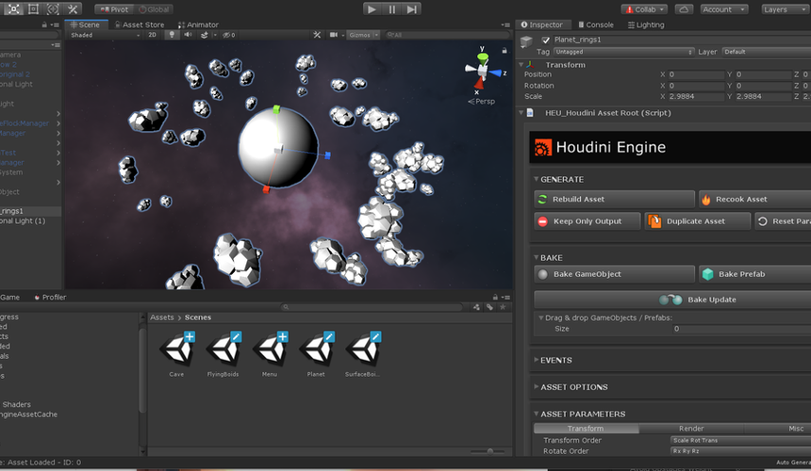Open the Shaded draw mode dropdown
This screenshot has width=811, height=471.
105,35
